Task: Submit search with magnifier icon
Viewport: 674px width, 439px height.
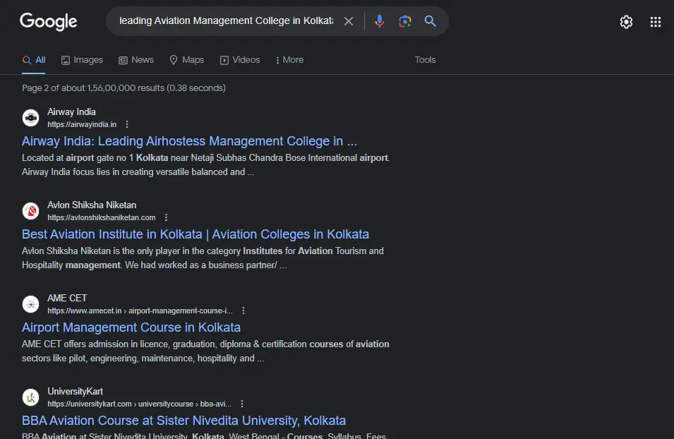Action: pos(430,21)
